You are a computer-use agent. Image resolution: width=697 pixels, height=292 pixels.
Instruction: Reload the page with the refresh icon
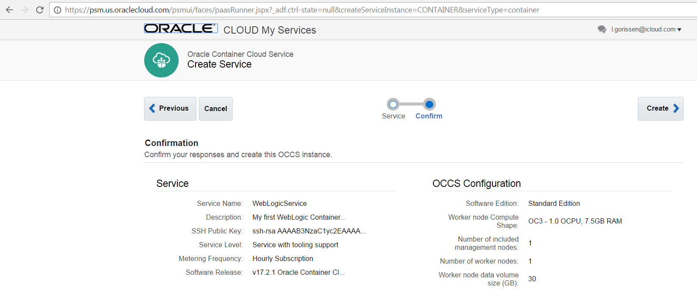pyautogui.click(x=40, y=10)
